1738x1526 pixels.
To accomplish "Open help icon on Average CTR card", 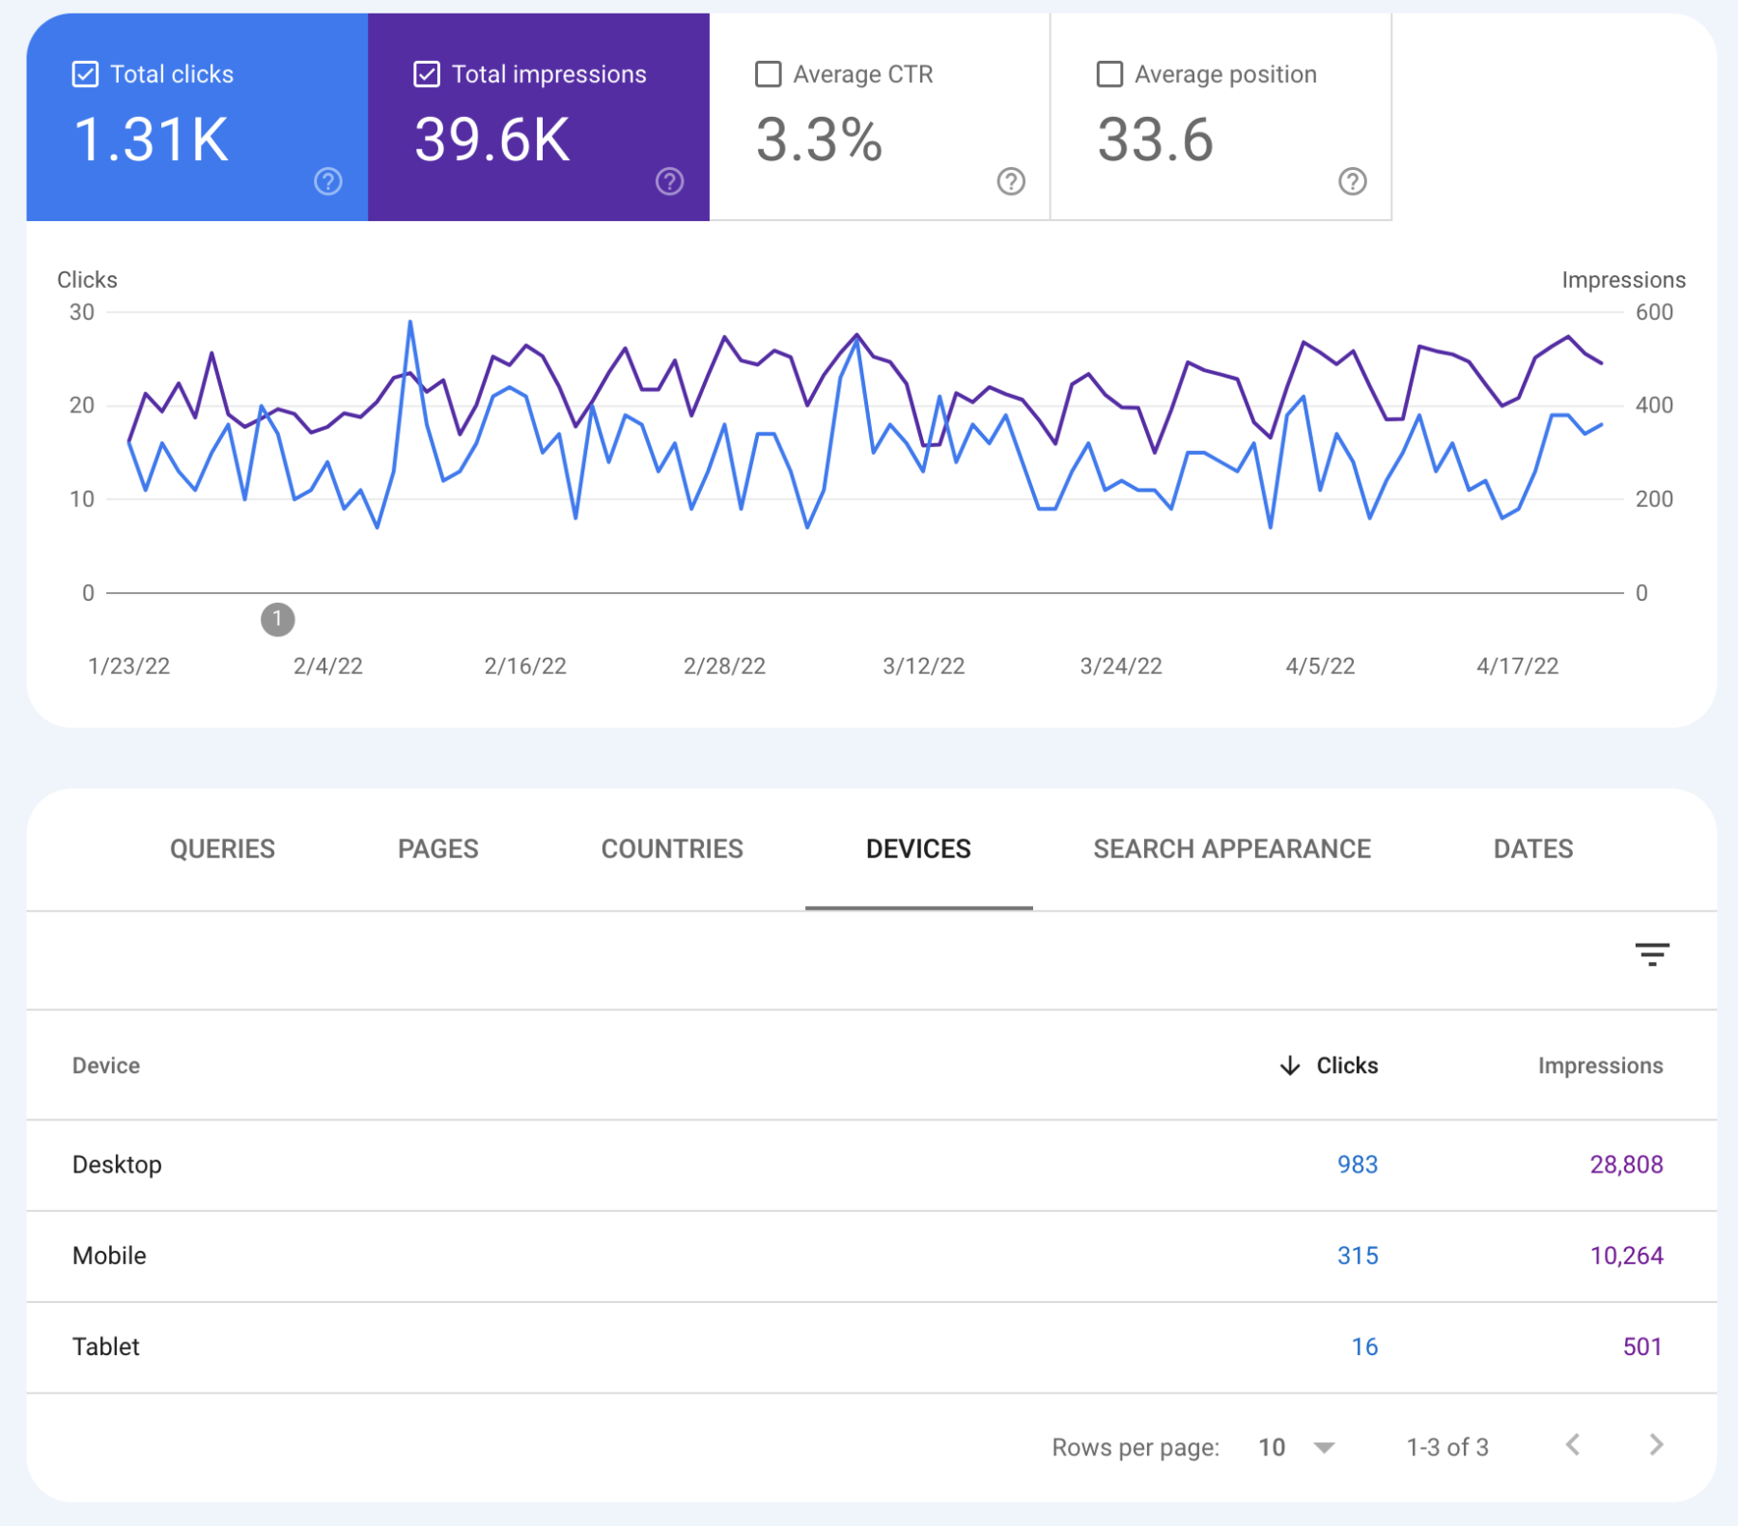I will [1011, 182].
